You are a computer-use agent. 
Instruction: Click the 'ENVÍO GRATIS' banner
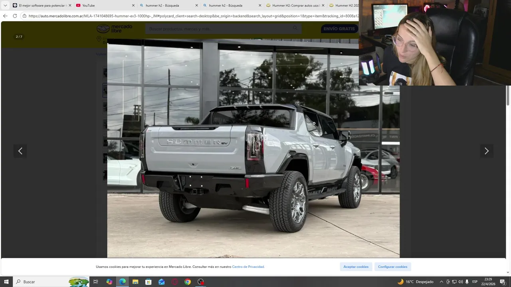339,29
